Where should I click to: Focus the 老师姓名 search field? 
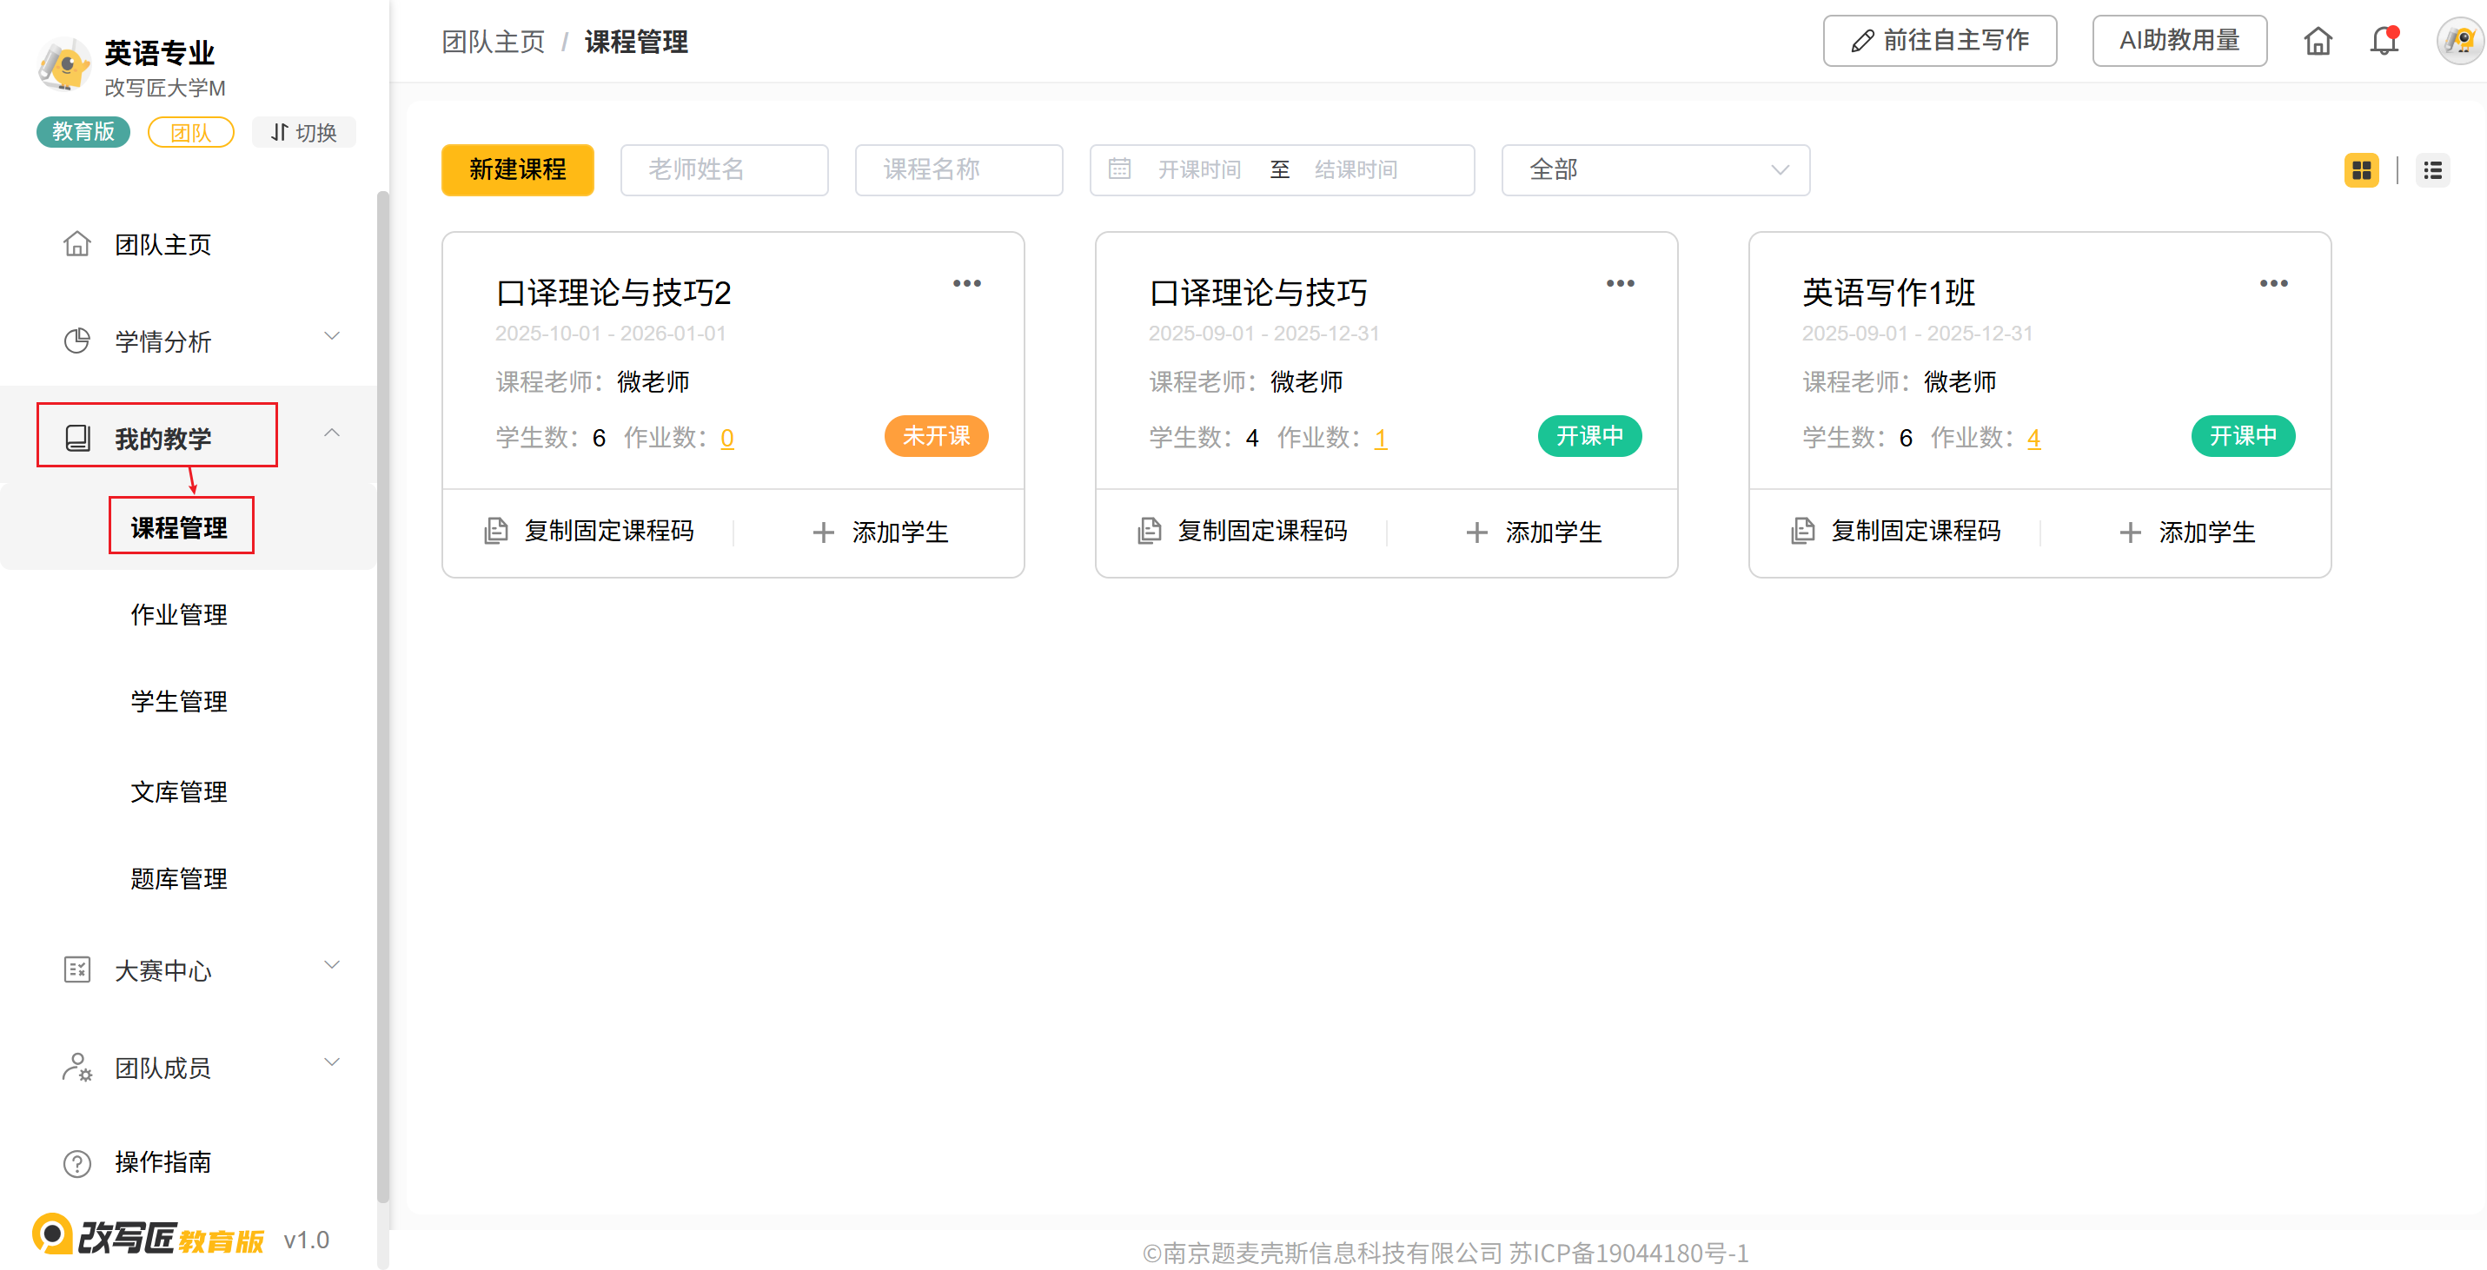[x=724, y=170]
